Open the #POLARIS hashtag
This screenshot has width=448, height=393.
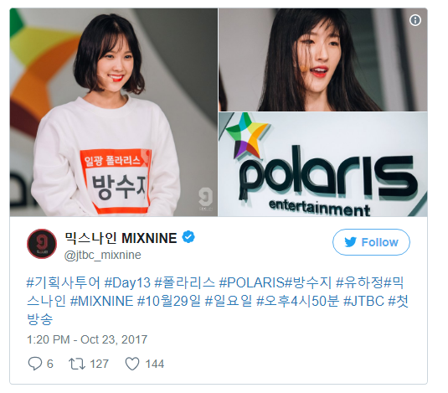[x=252, y=282]
